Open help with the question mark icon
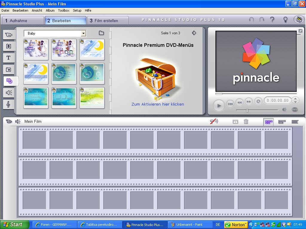This screenshot has width=306, height=229. 272,19
